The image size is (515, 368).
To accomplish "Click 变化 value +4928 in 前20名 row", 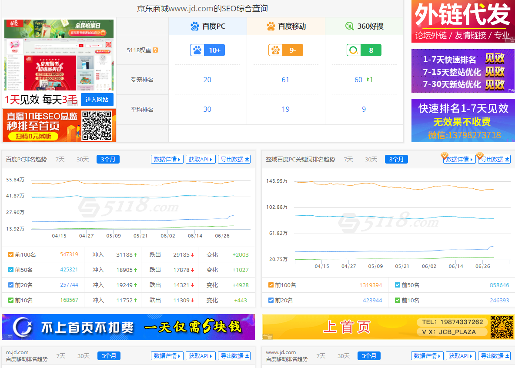I will (241, 285).
